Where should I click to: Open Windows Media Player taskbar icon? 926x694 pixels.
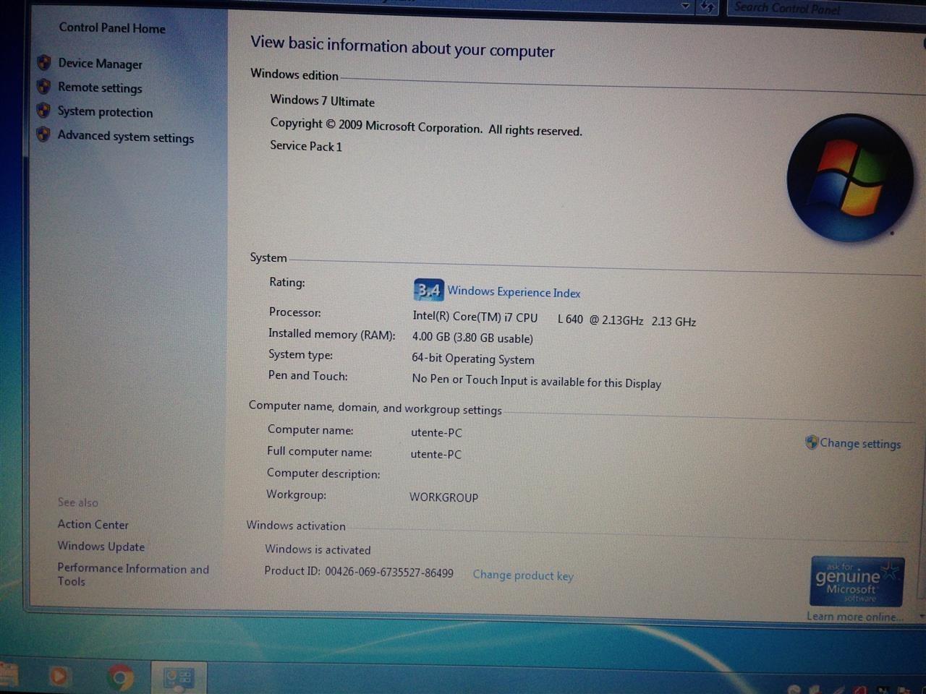pos(59,677)
